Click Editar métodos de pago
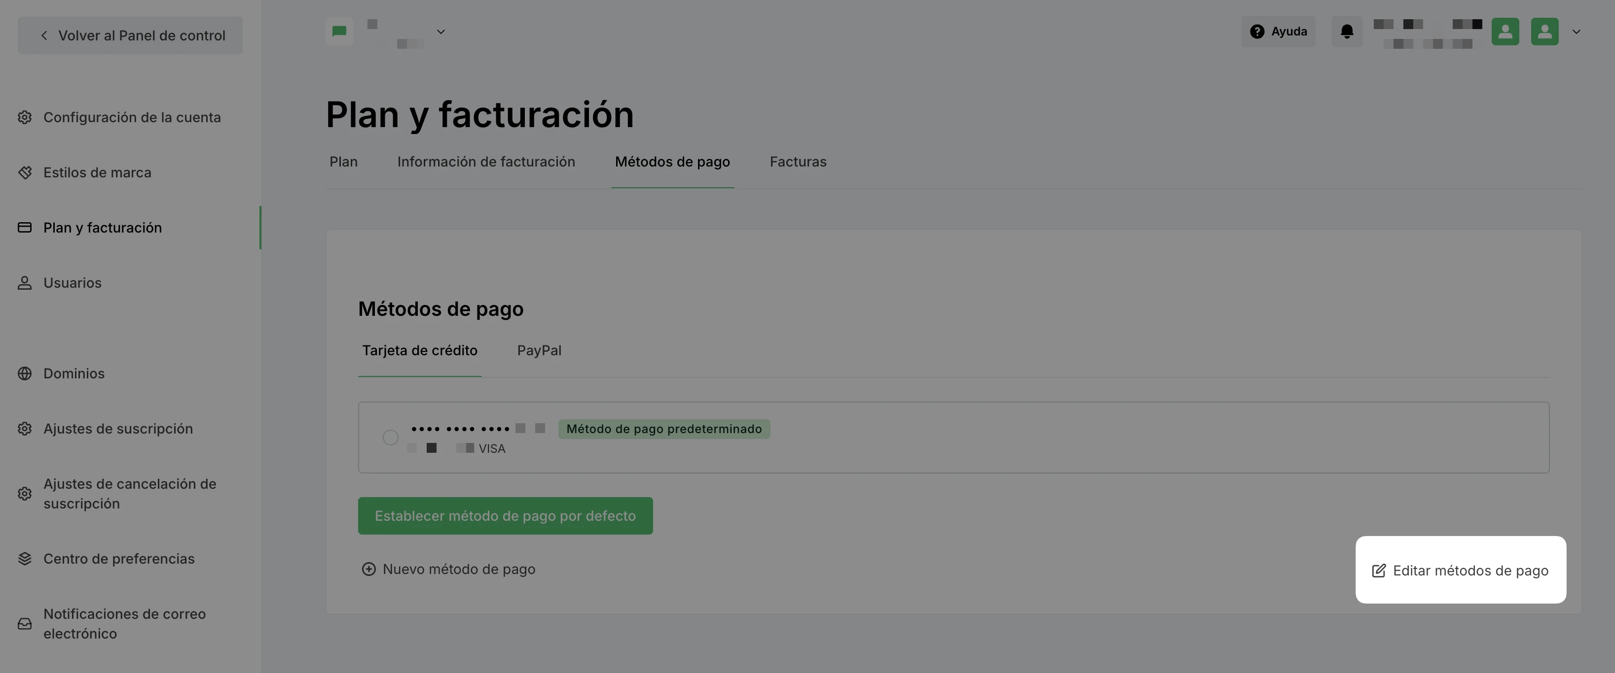 pyautogui.click(x=1460, y=571)
